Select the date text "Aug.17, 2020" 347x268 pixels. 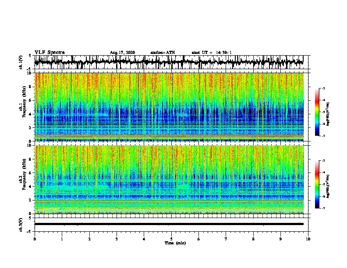pyautogui.click(x=122, y=53)
